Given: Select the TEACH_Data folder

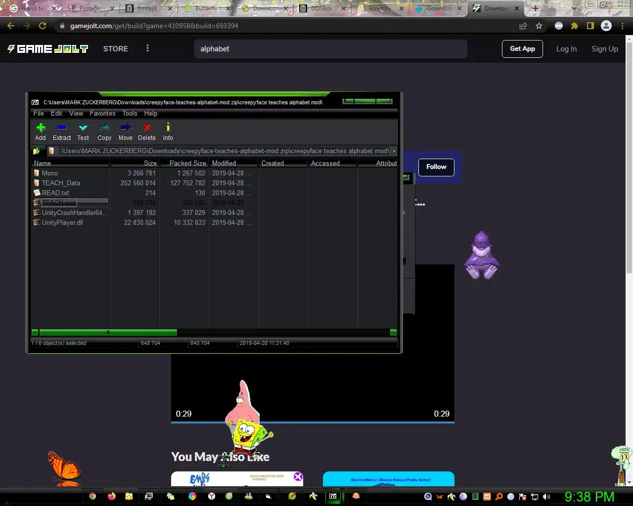Looking at the screenshot, I should (x=60, y=183).
